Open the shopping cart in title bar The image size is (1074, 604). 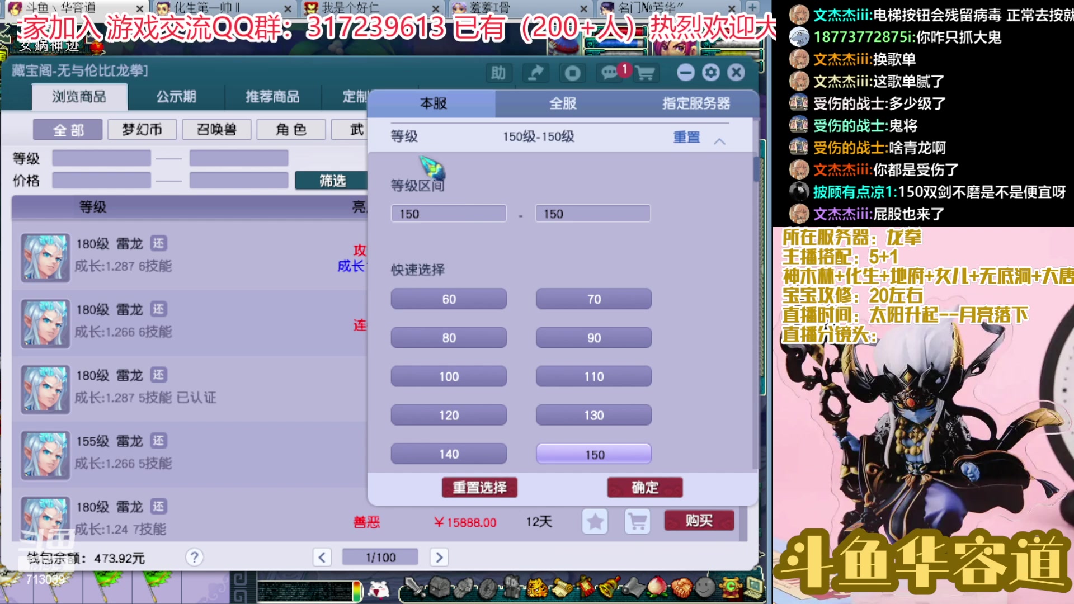click(x=645, y=73)
